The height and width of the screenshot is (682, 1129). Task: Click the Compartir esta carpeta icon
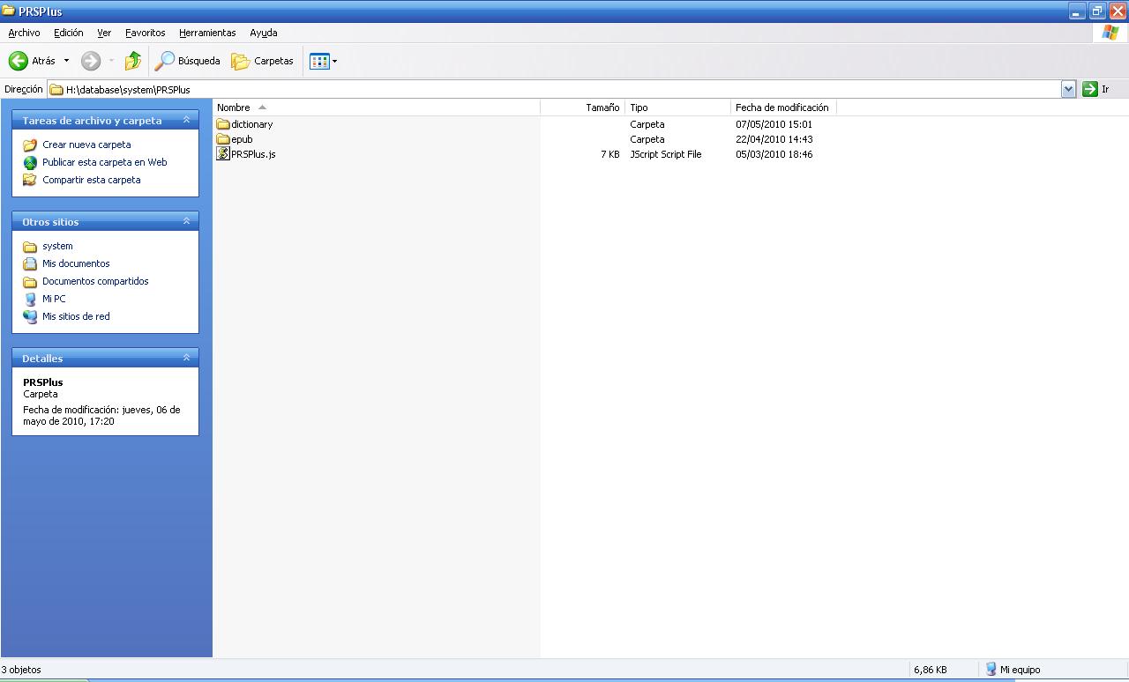(30, 180)
